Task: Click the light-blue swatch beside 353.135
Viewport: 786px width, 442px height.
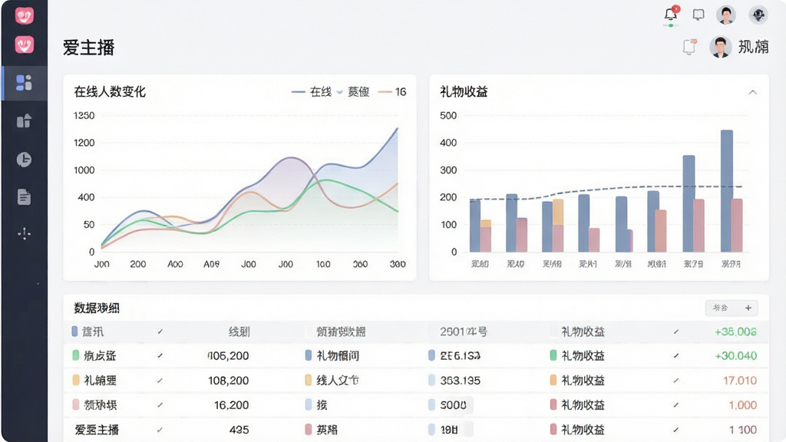Action: (431, 380)
